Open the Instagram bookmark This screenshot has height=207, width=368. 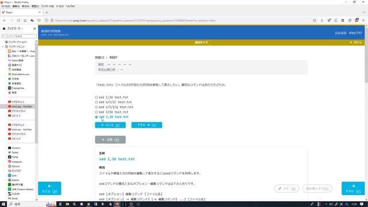[15, 162]
